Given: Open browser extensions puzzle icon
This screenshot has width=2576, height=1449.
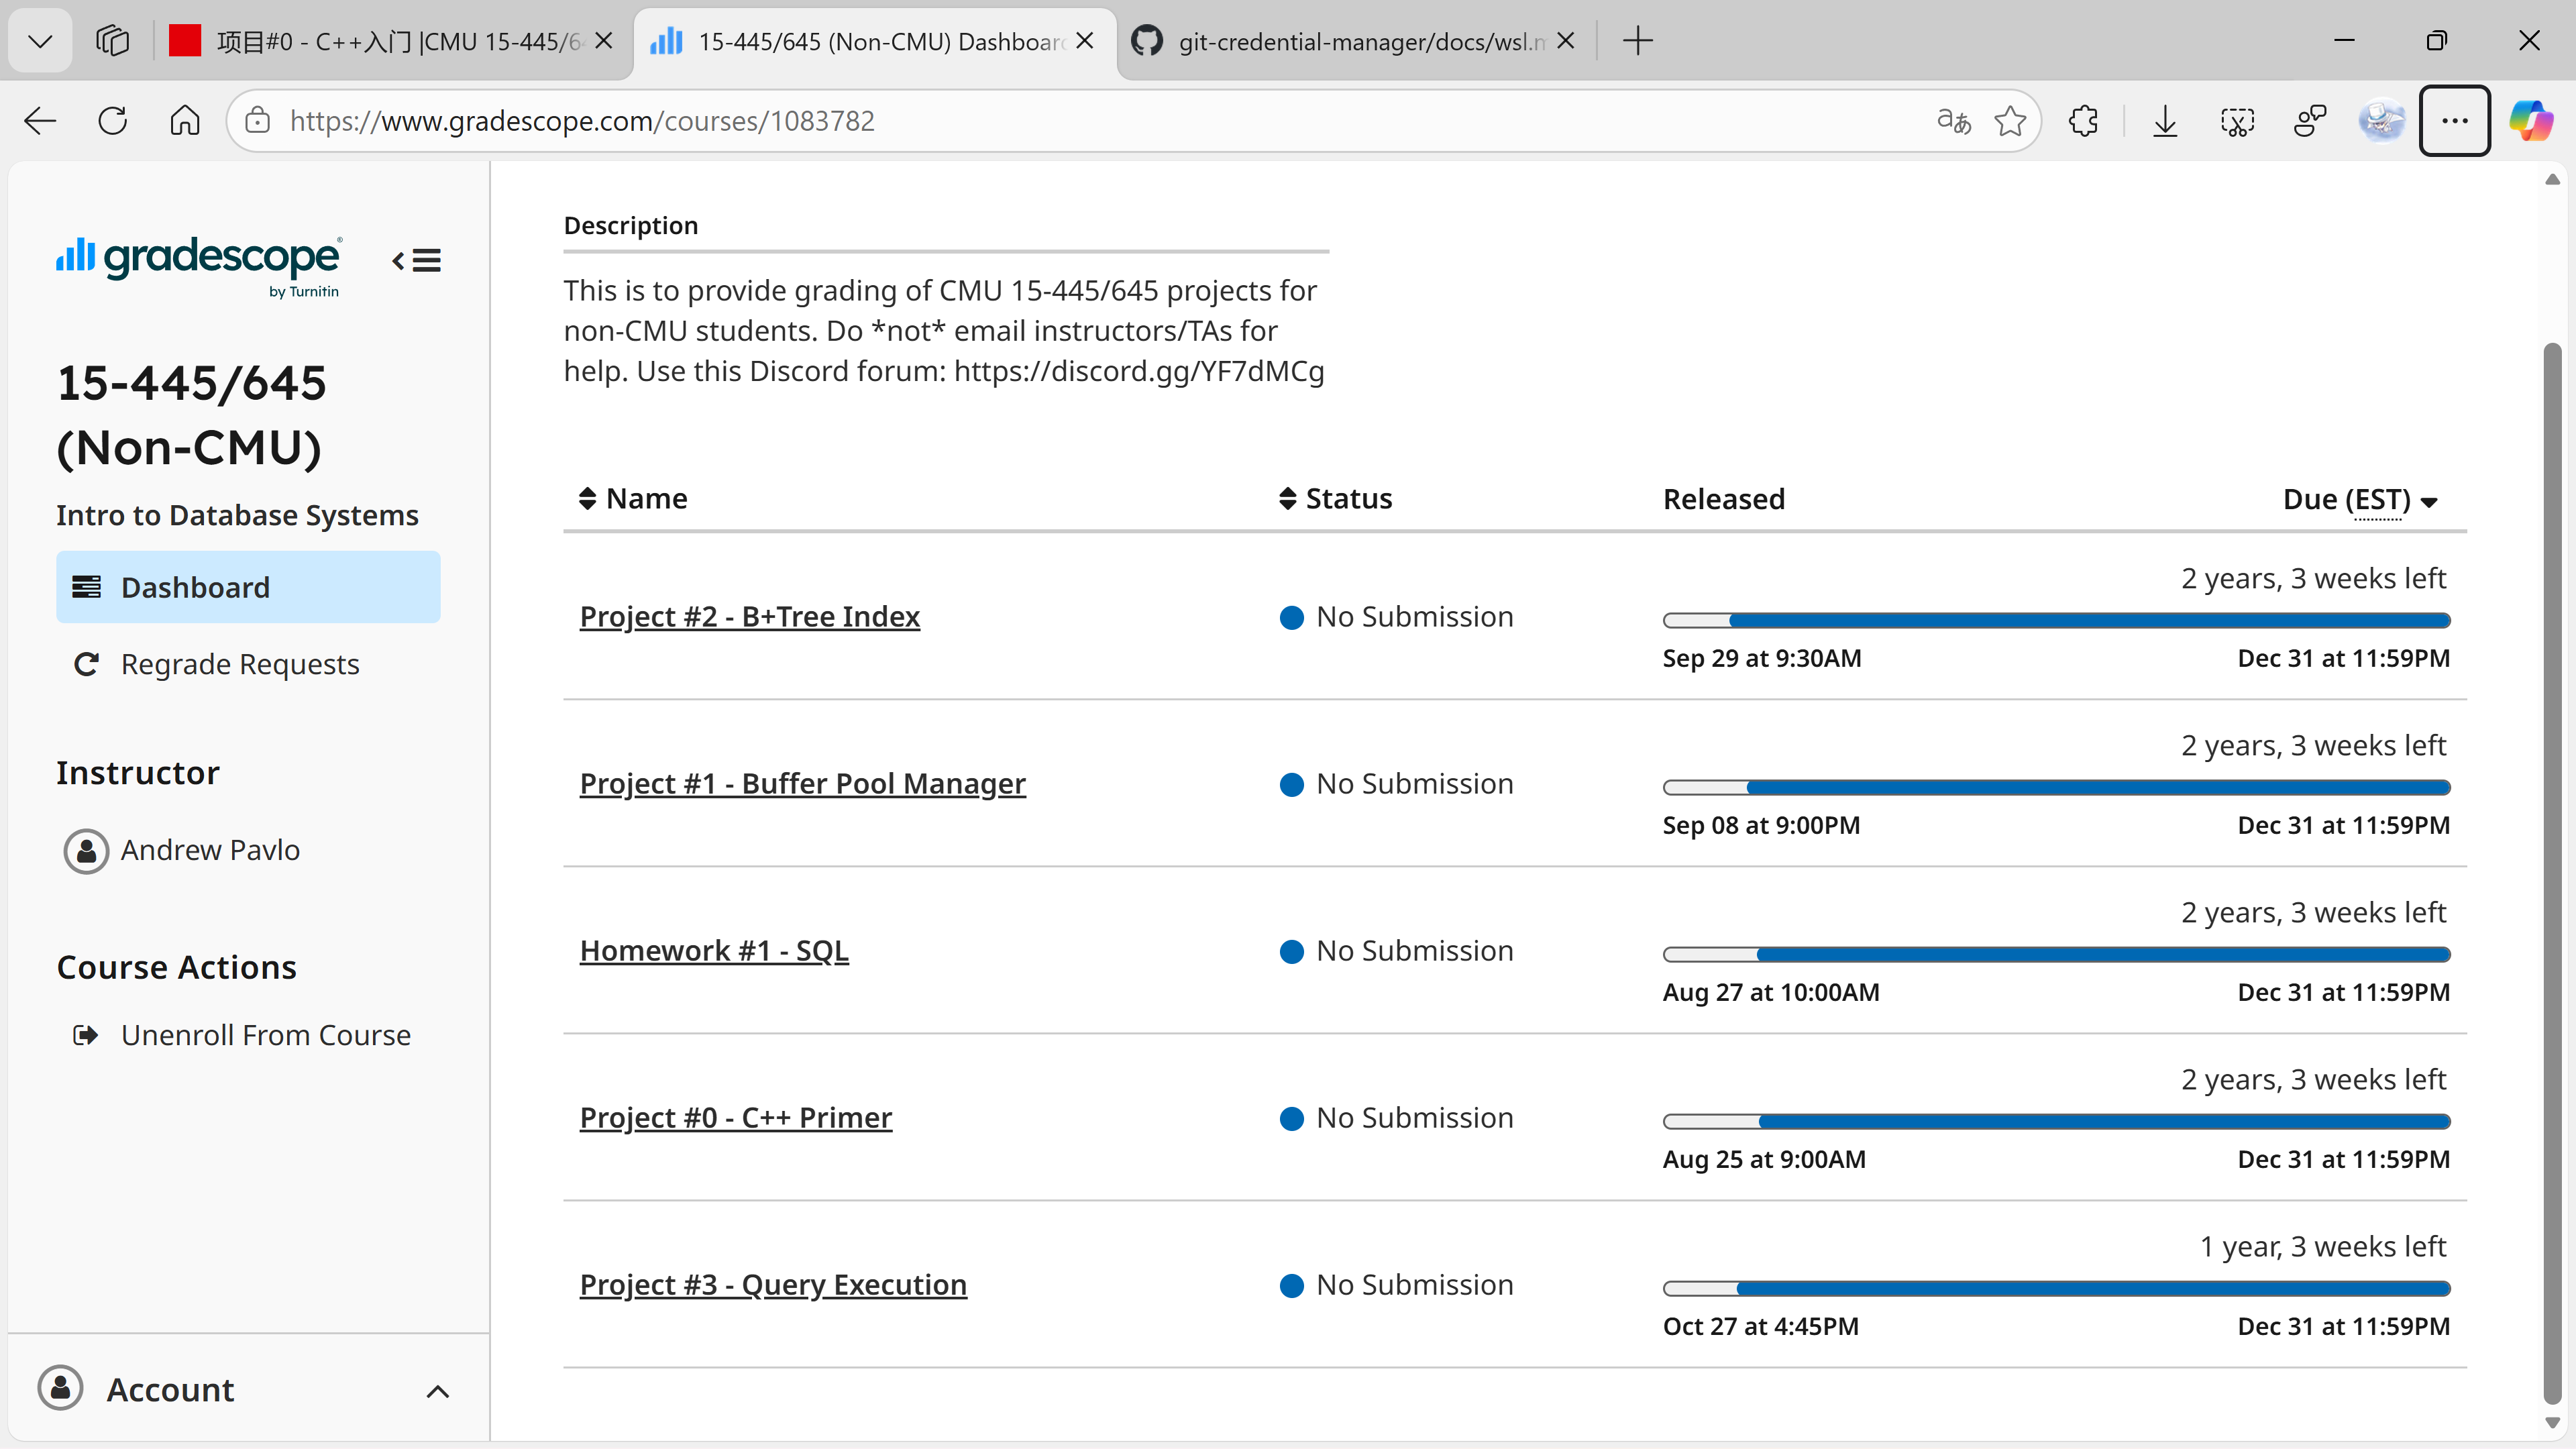Looking at the screenshot, I should point(2084,121).
